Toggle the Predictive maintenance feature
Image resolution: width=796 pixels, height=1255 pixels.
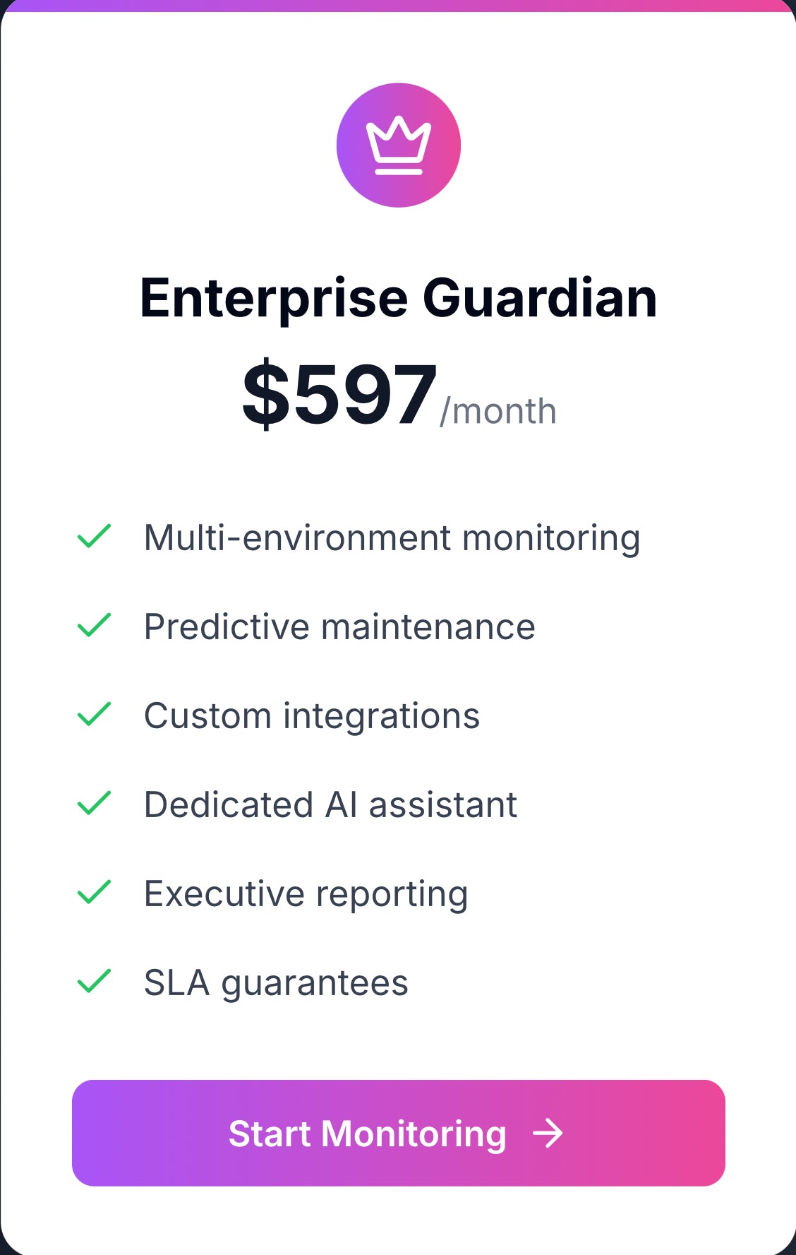coord(339,626)
